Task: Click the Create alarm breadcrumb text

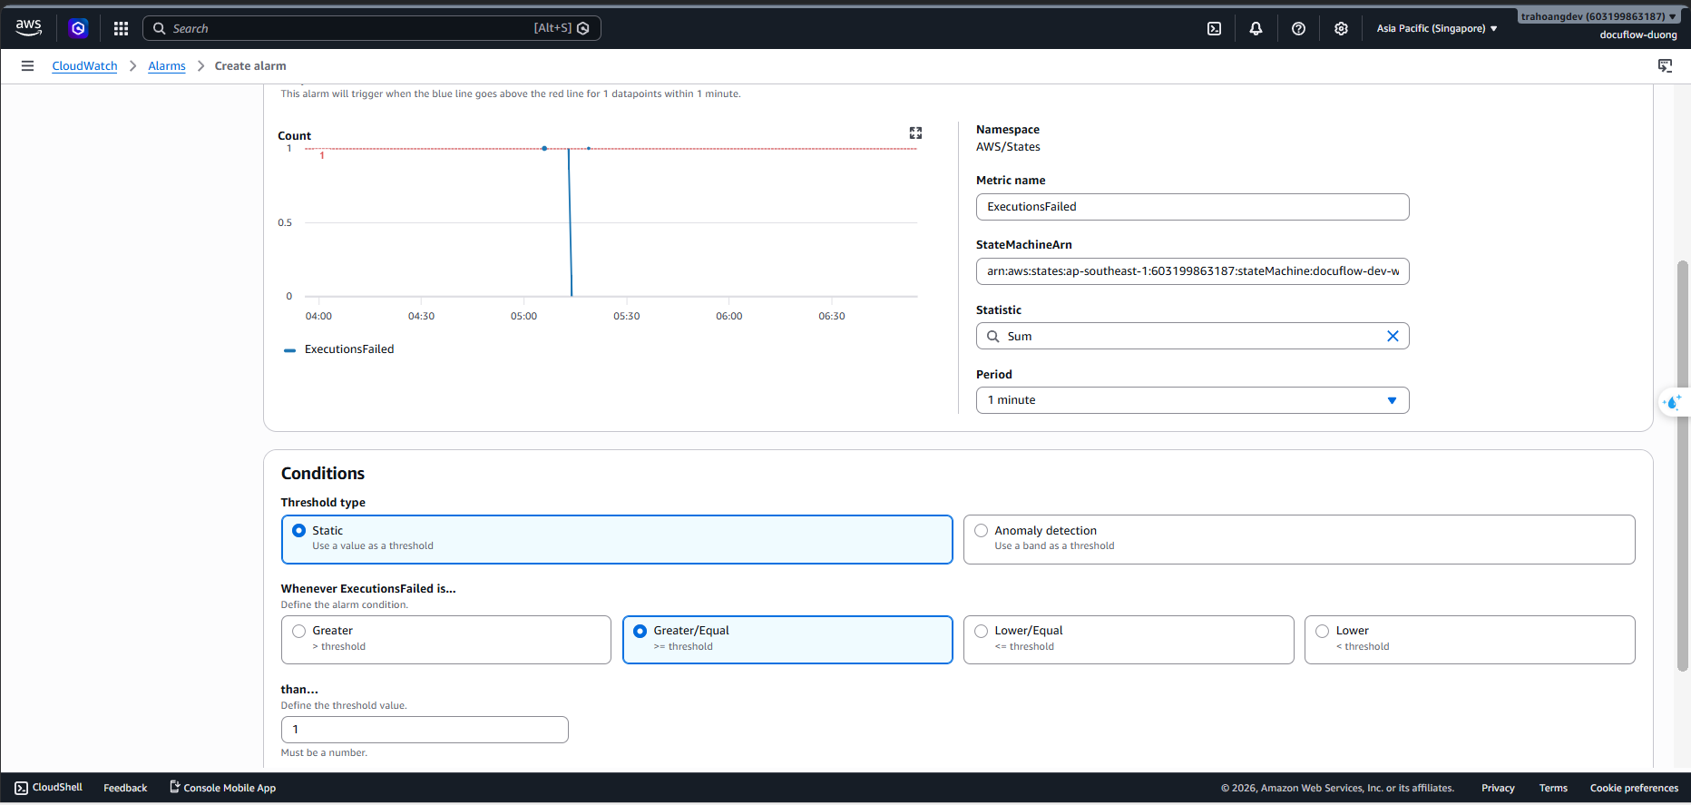Action: pos(250,65)
